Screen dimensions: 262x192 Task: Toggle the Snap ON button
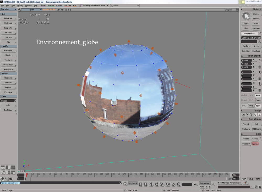pos(243,115)
